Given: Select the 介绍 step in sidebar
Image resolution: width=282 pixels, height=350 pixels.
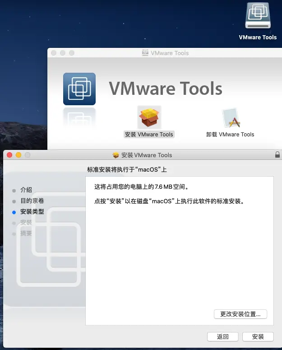Looking at the screenshot, I should 26,190.
